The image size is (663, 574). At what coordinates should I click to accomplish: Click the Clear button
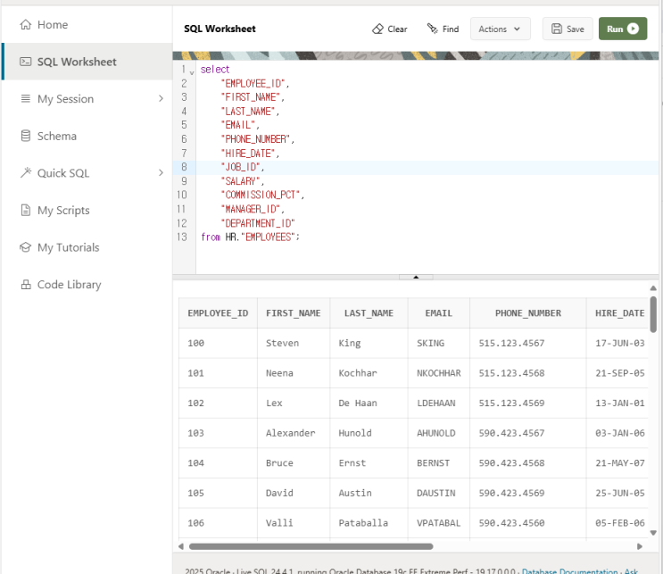(390, 29)
